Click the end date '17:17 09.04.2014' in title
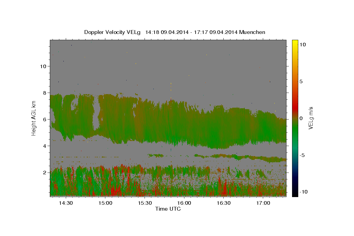Screen dimensions: 354x236 [216, 32]
